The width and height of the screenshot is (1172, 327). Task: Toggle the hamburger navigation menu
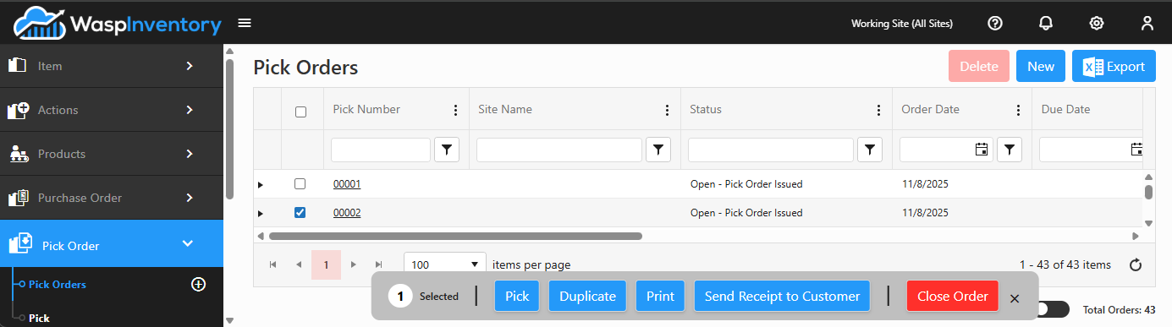[245, 23]
